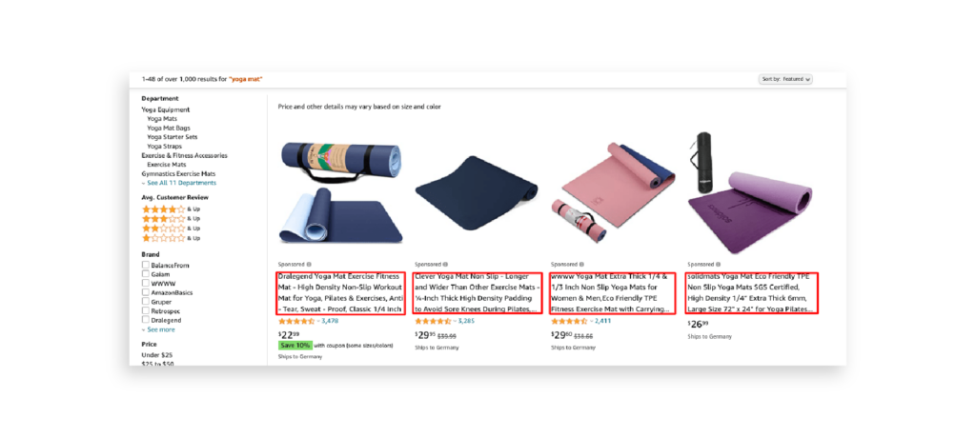Viewport: 976px width, 438px height.
Task: Click the info icon beside solidmats Sponsored label
Action: (718, 265)
